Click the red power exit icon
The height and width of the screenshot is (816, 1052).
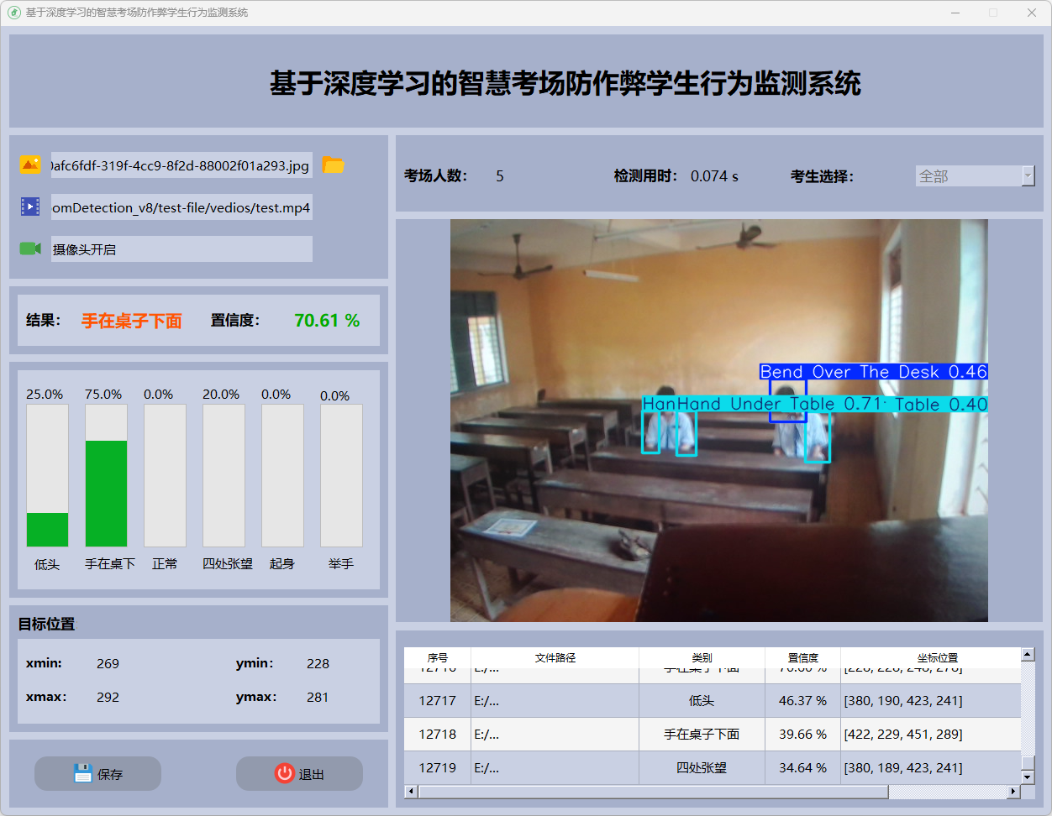(x=285, y=773)
